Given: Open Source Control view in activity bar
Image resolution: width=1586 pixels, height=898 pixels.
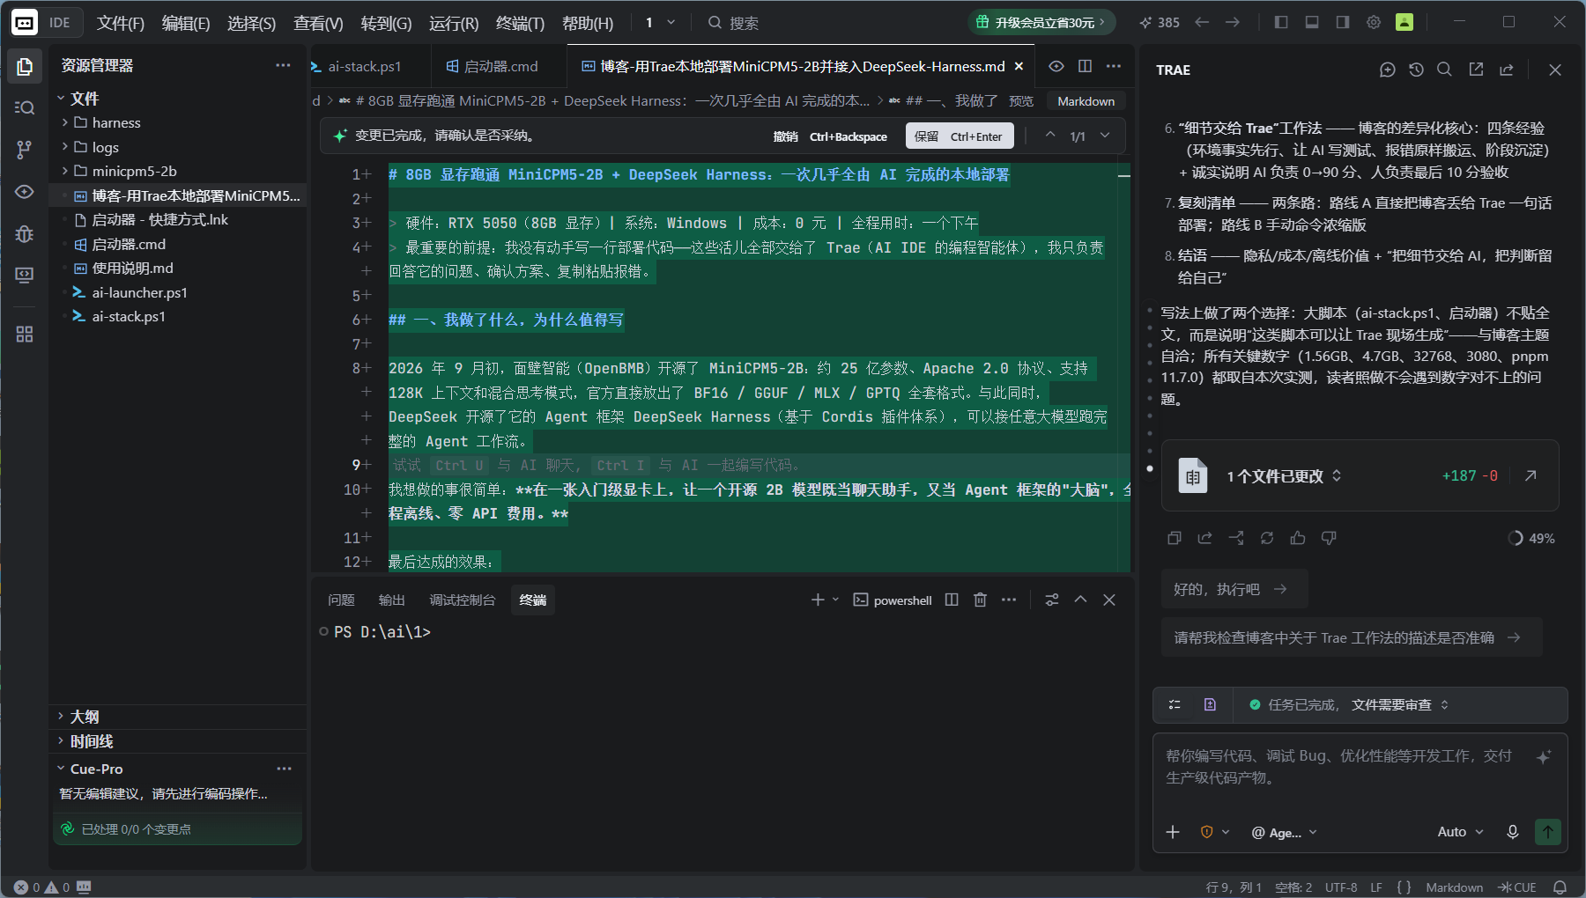Looking at the screenshot, I should coord(25,150).
